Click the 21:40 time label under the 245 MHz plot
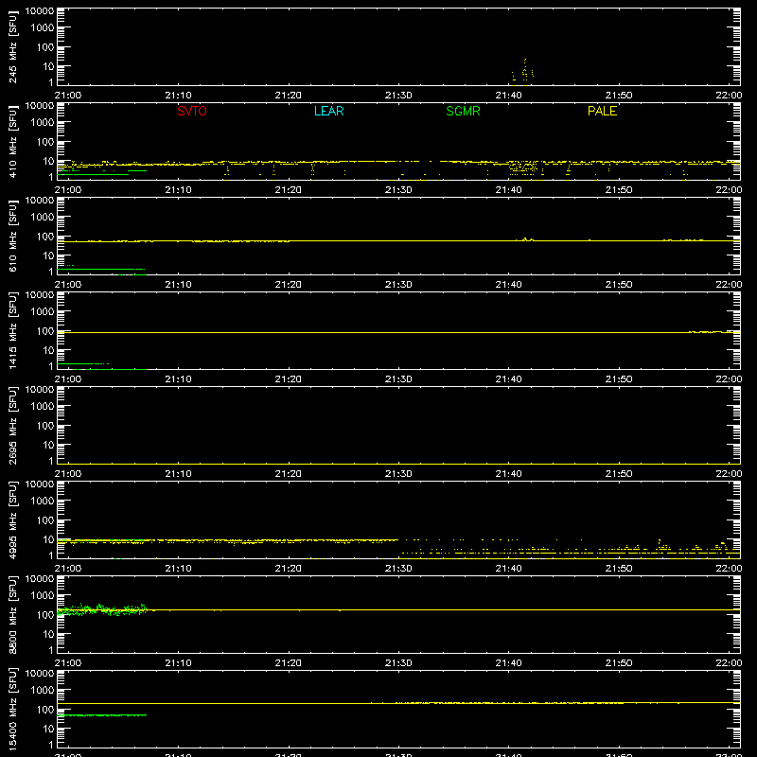Viewport: 757px width, 757px height. tap(508, 96)
